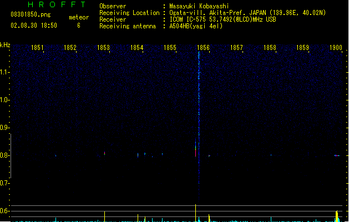The height and width of the screenshot is (222, 349).
Task: Click the wide yellow power peak near 1900
Action: (337, 216)
